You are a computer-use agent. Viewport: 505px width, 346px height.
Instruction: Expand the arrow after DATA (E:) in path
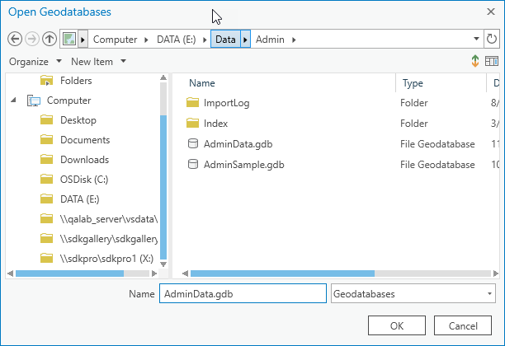point(205,40)
